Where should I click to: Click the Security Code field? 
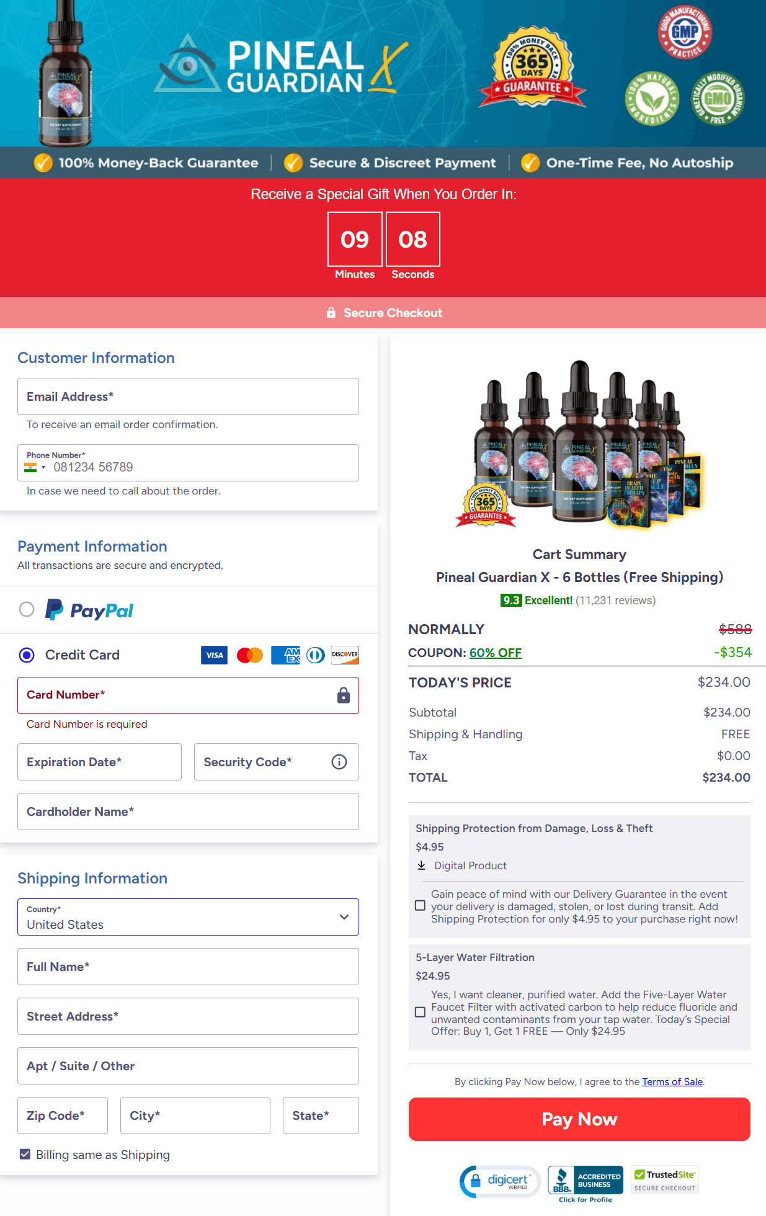pos(277,762)
